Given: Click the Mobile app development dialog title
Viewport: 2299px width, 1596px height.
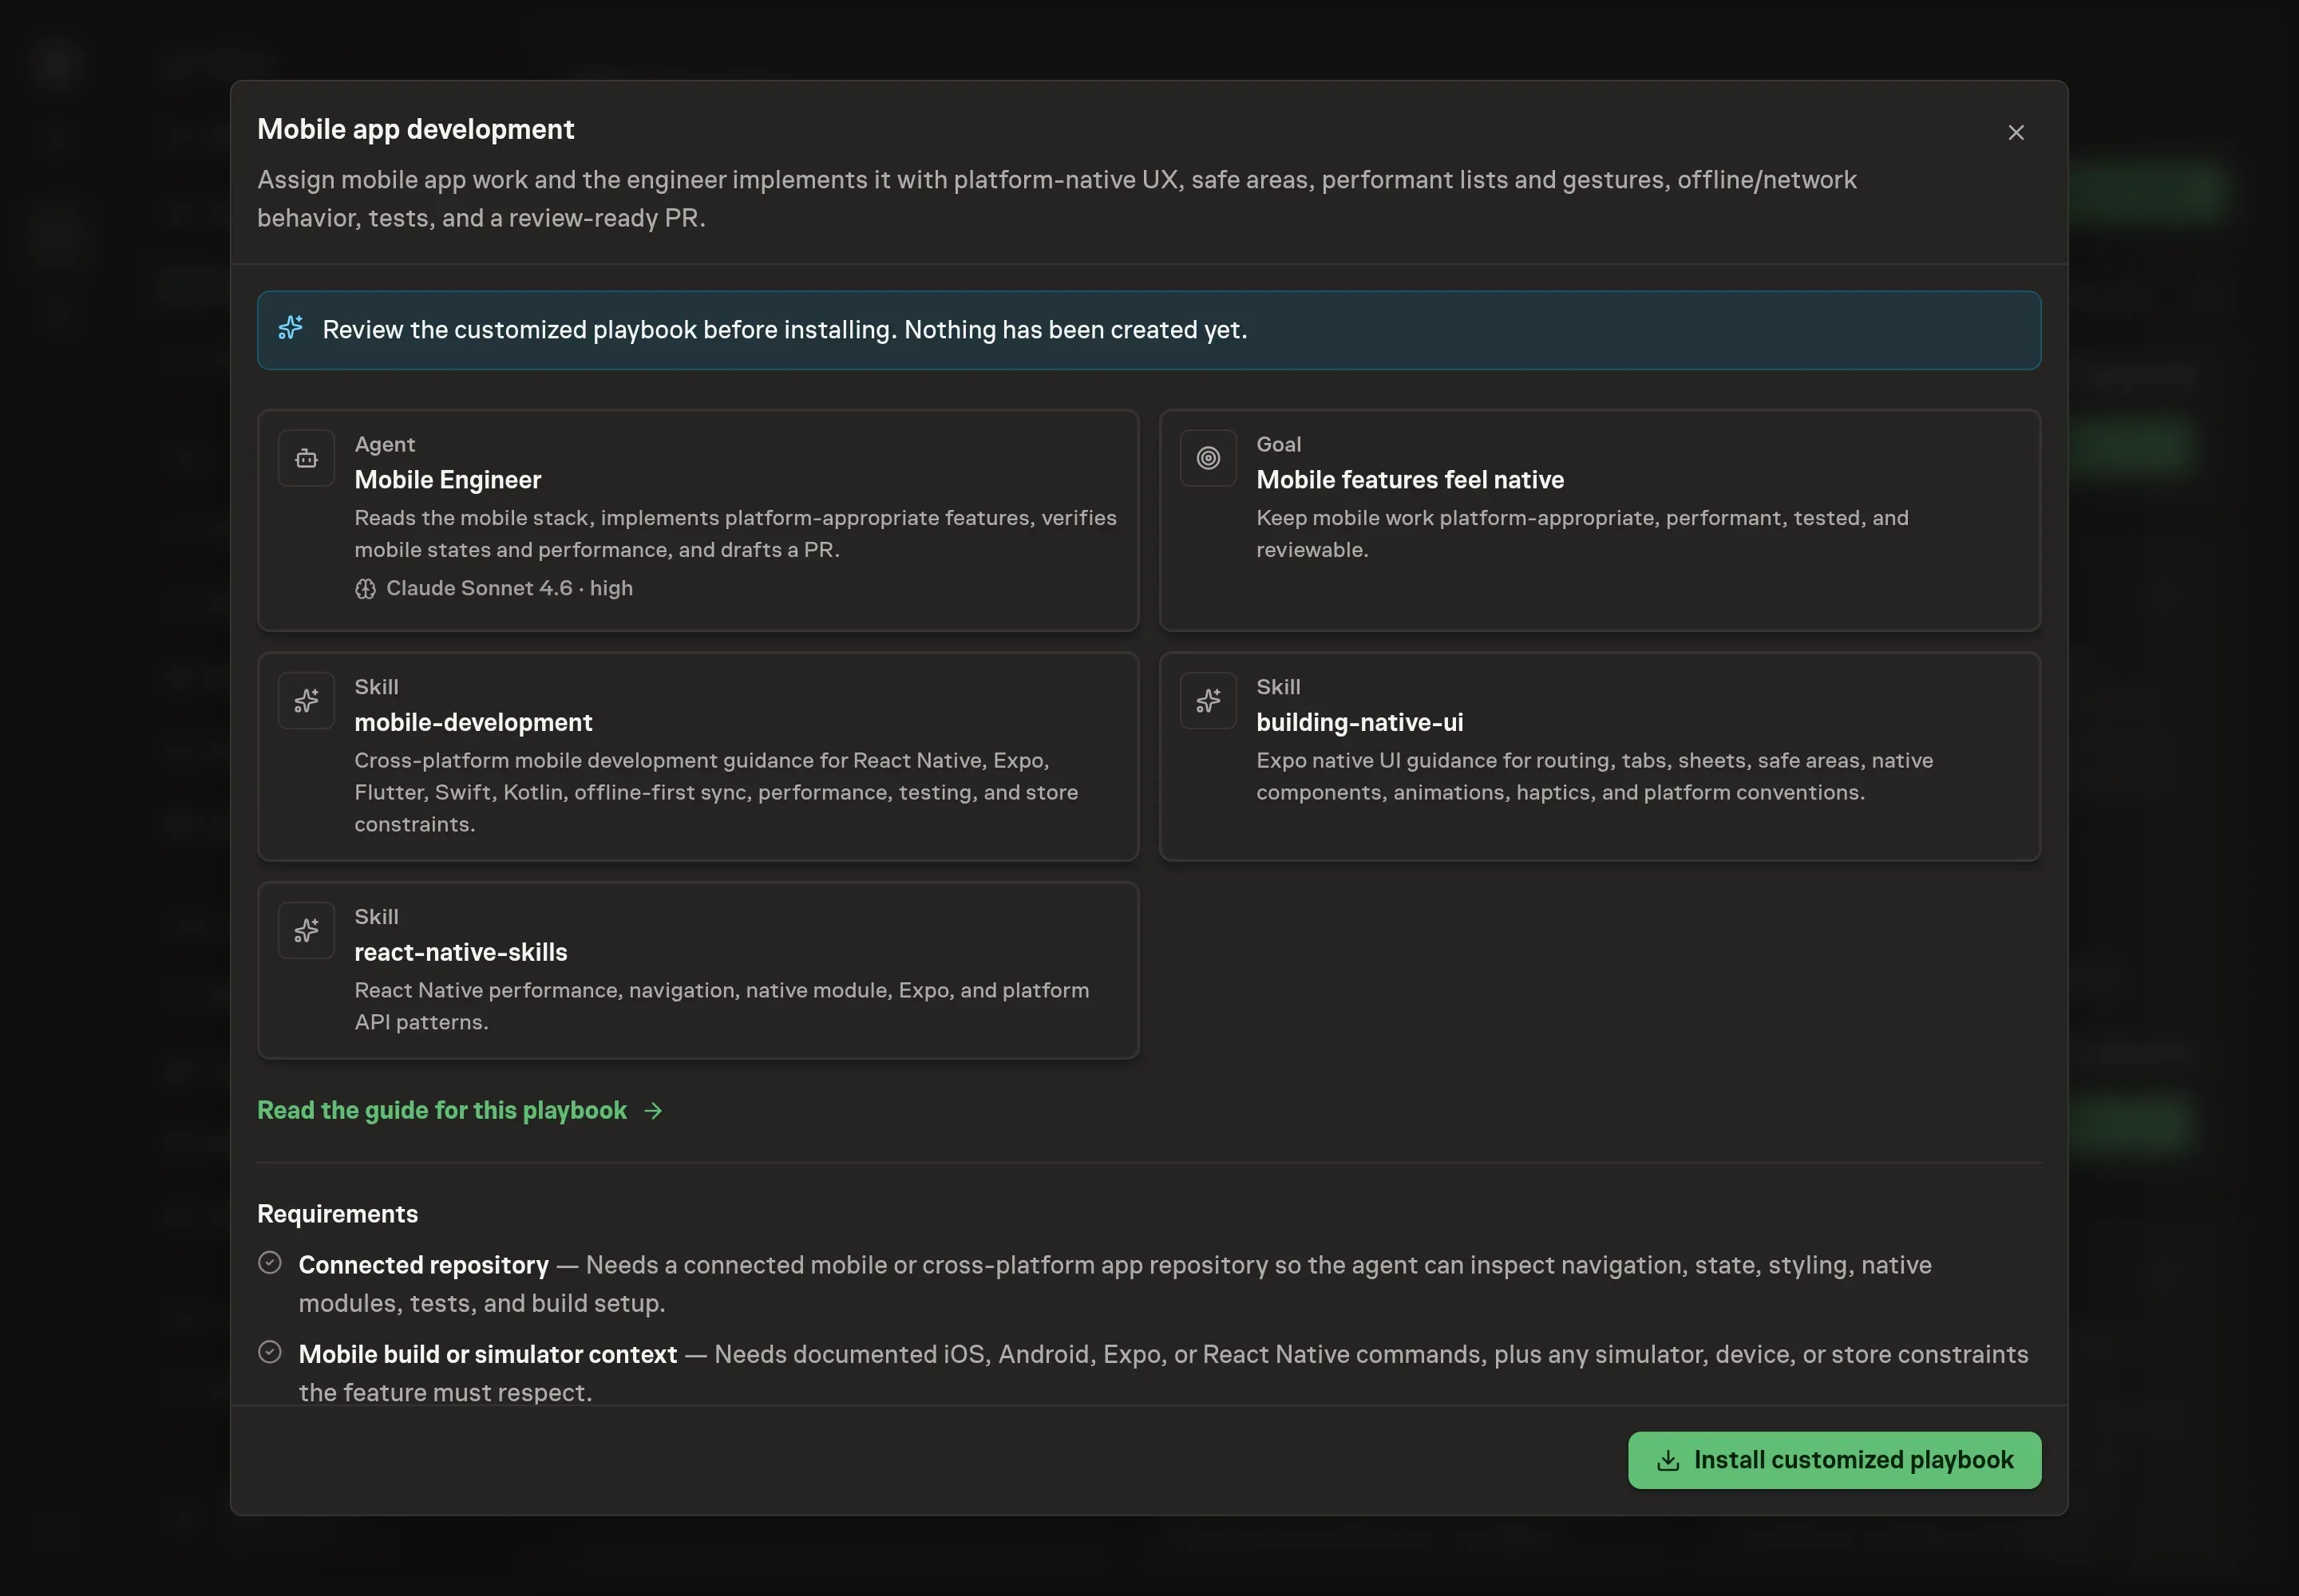Looking at the screenshot, I should [415, 129].
